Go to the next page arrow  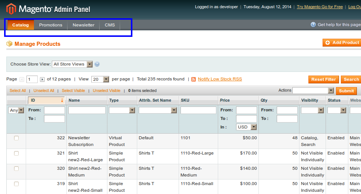pos(42,79)
